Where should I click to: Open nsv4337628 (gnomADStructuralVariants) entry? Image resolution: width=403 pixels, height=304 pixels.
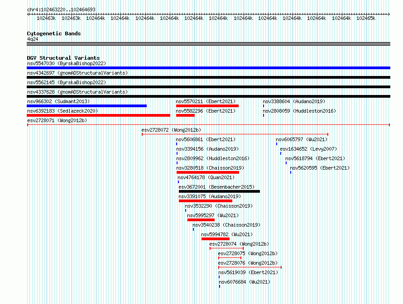pos(77,92)
